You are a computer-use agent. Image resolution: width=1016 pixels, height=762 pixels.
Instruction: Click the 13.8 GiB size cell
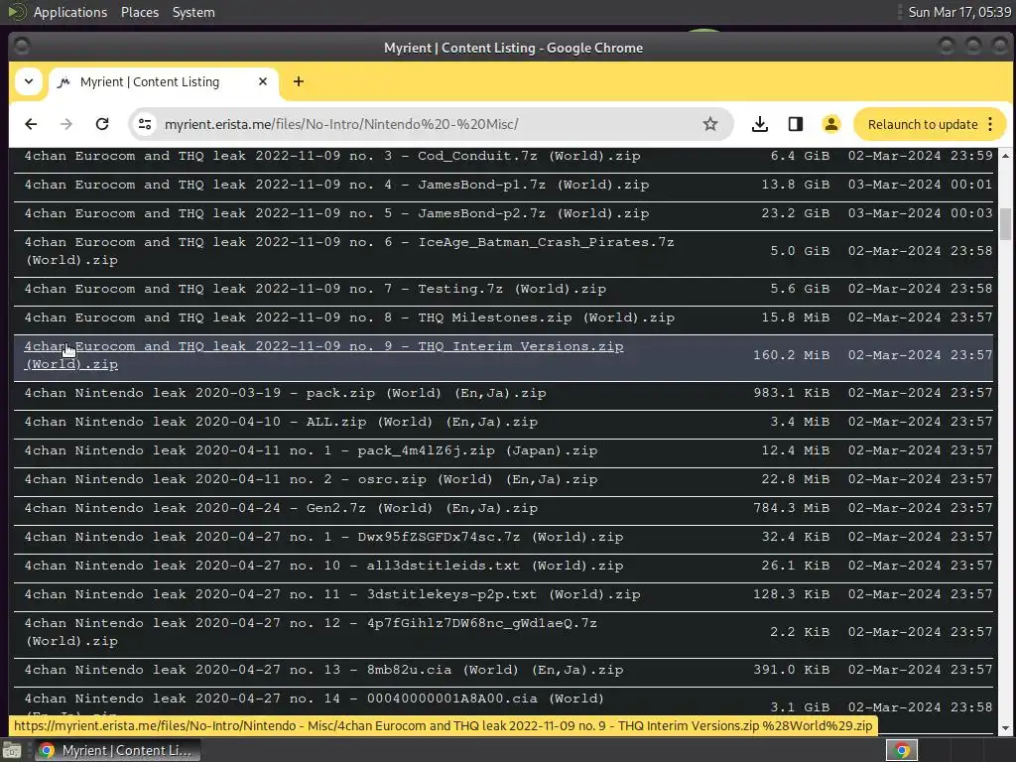[795, 185]
